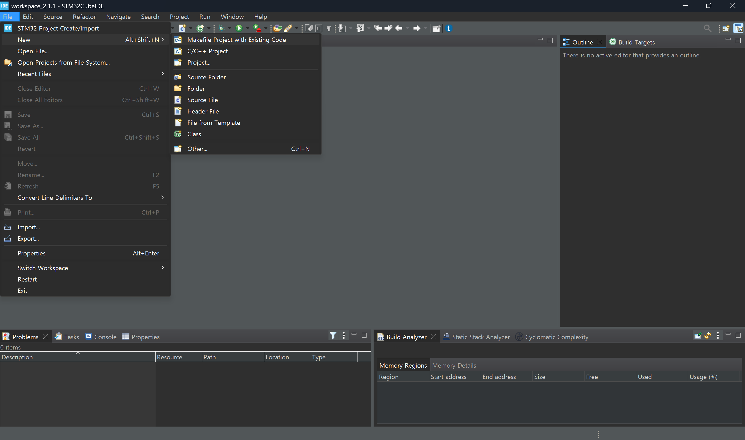This screenshot has width=745, height=440.
Task: Switch to the Static Stack Analyzer tab
Action: pos(476,337)
